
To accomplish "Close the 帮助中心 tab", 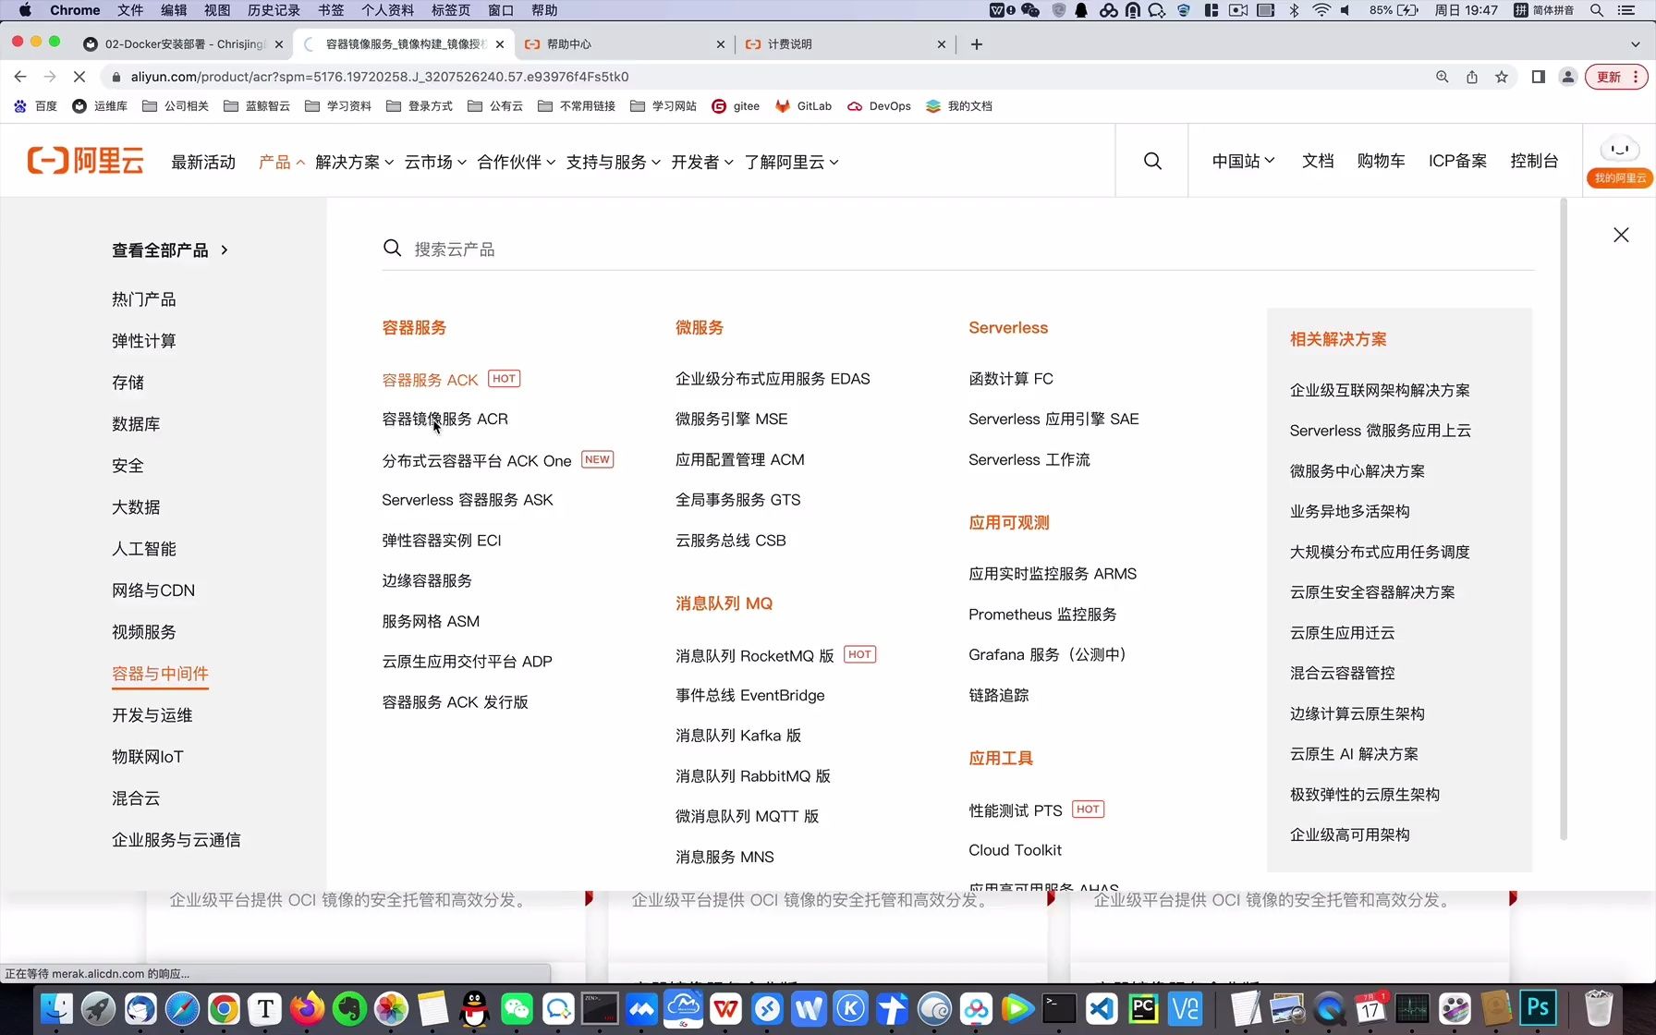I will [721, 44].
